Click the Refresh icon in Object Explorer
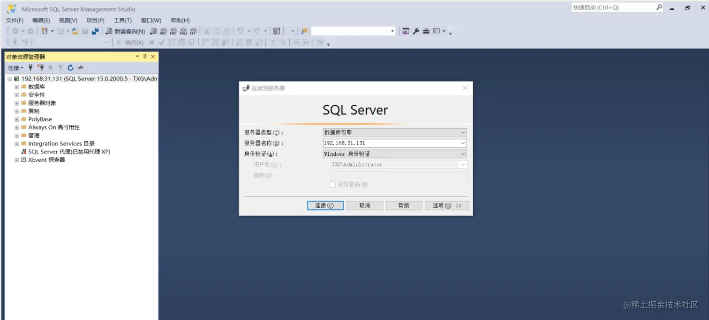 (70, 68)
